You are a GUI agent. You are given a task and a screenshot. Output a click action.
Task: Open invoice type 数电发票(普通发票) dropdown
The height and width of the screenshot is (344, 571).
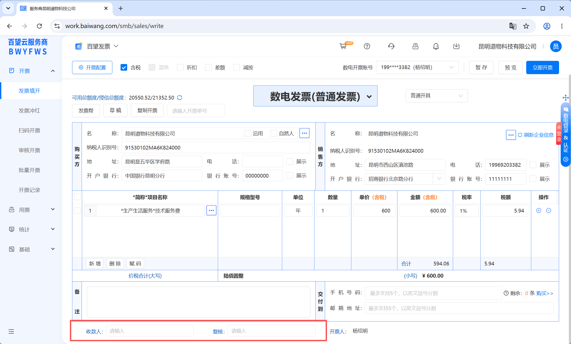point(315,96)
